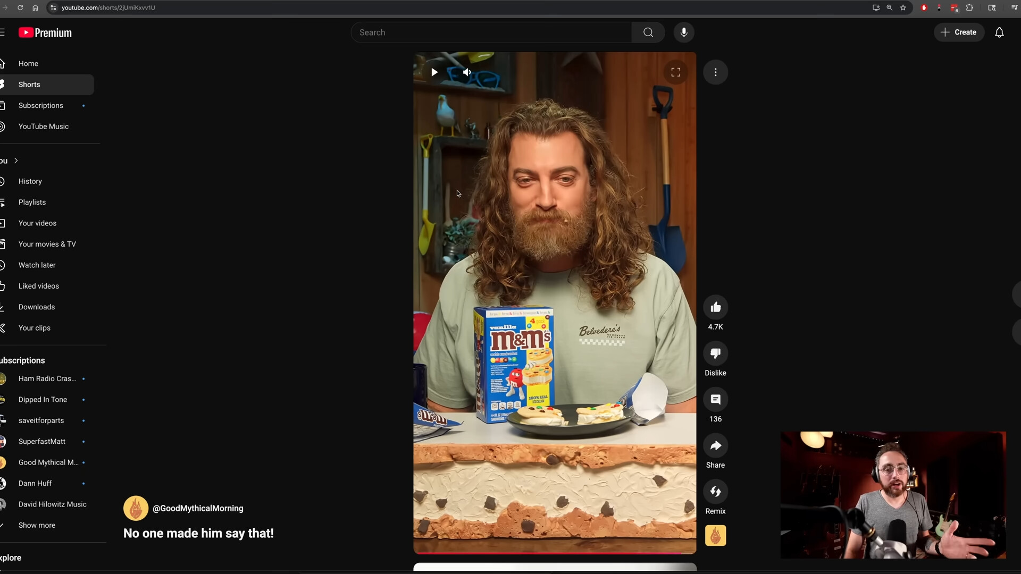Expand subscriptions with Show more
The height and width of the screenshot is (574, 1021).
[x=36, y=525]
